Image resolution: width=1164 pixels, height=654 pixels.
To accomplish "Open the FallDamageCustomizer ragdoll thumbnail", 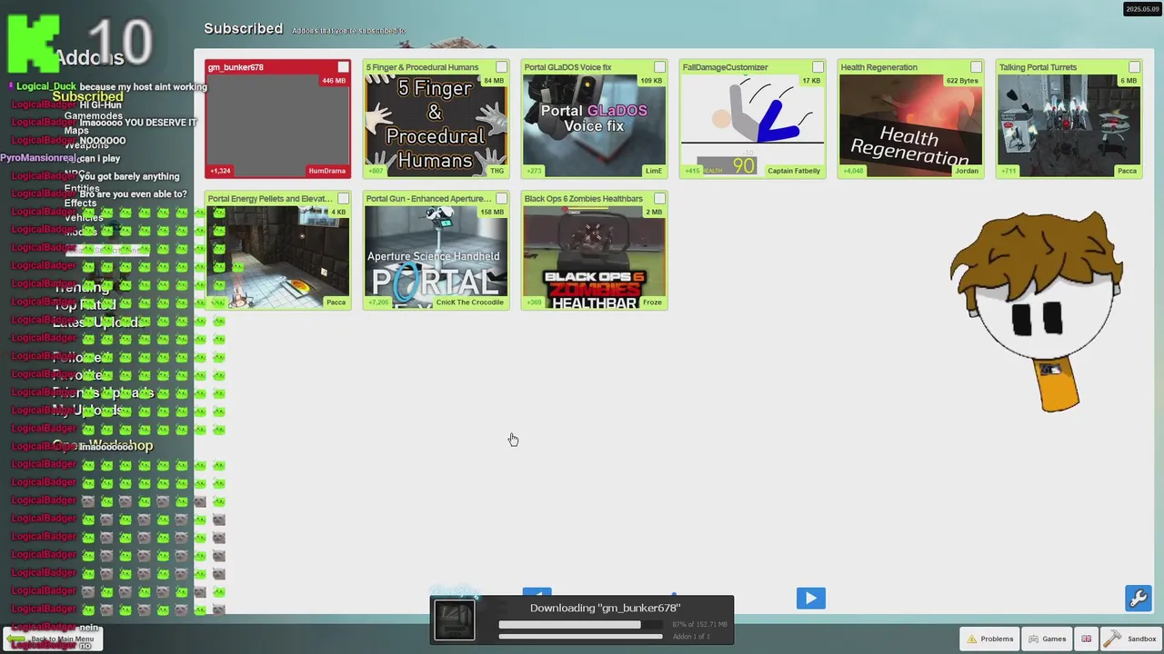I will (x=752, y=125).
